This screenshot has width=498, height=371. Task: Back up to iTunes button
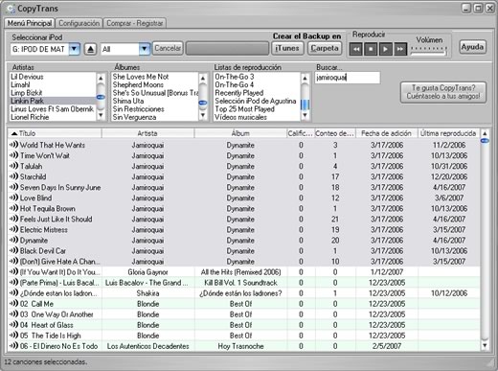coord(287,48)
